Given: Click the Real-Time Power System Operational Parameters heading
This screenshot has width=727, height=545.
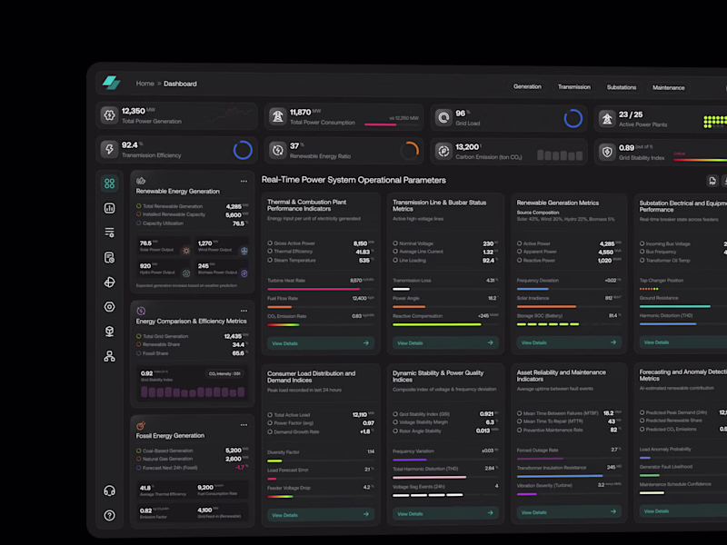Looking at the screenshot, I should tap(354, 180).
